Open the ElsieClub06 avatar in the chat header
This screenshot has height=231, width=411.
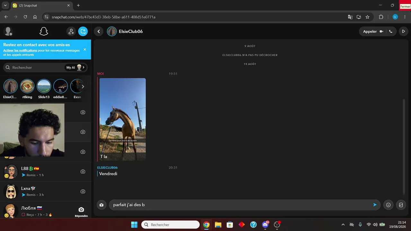tap(112, 31)
